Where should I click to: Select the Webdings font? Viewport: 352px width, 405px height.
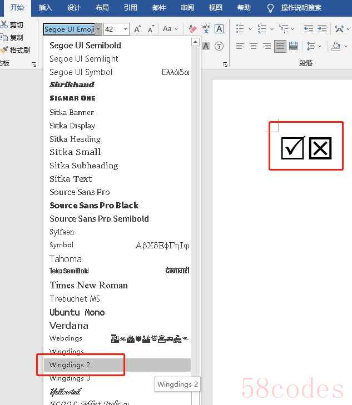click(117, 338)
